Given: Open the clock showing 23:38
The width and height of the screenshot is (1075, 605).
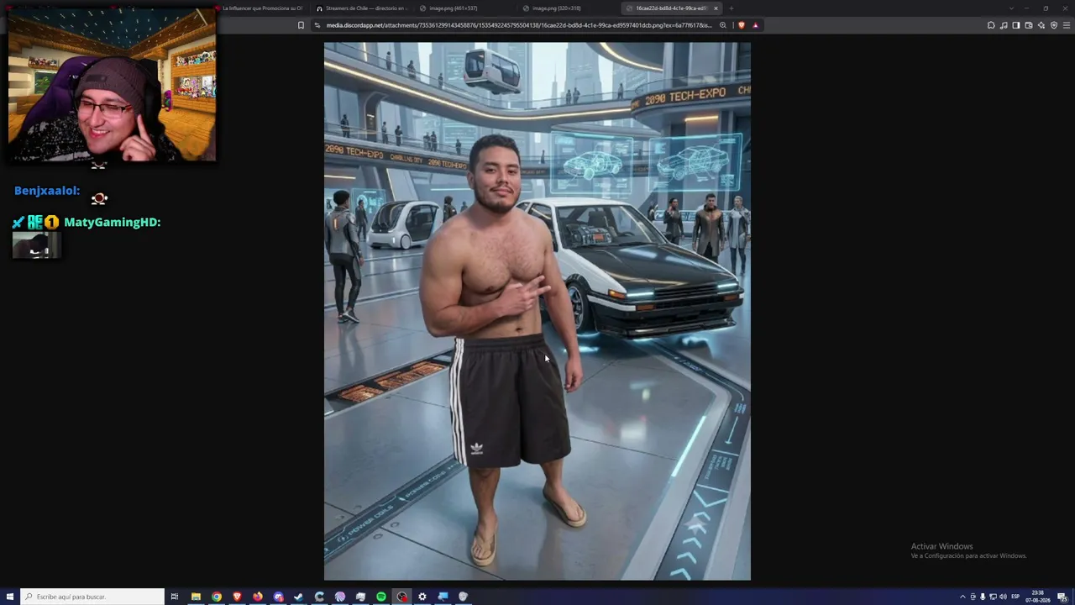Looking at the screenshot, I should coord(1038,597).
